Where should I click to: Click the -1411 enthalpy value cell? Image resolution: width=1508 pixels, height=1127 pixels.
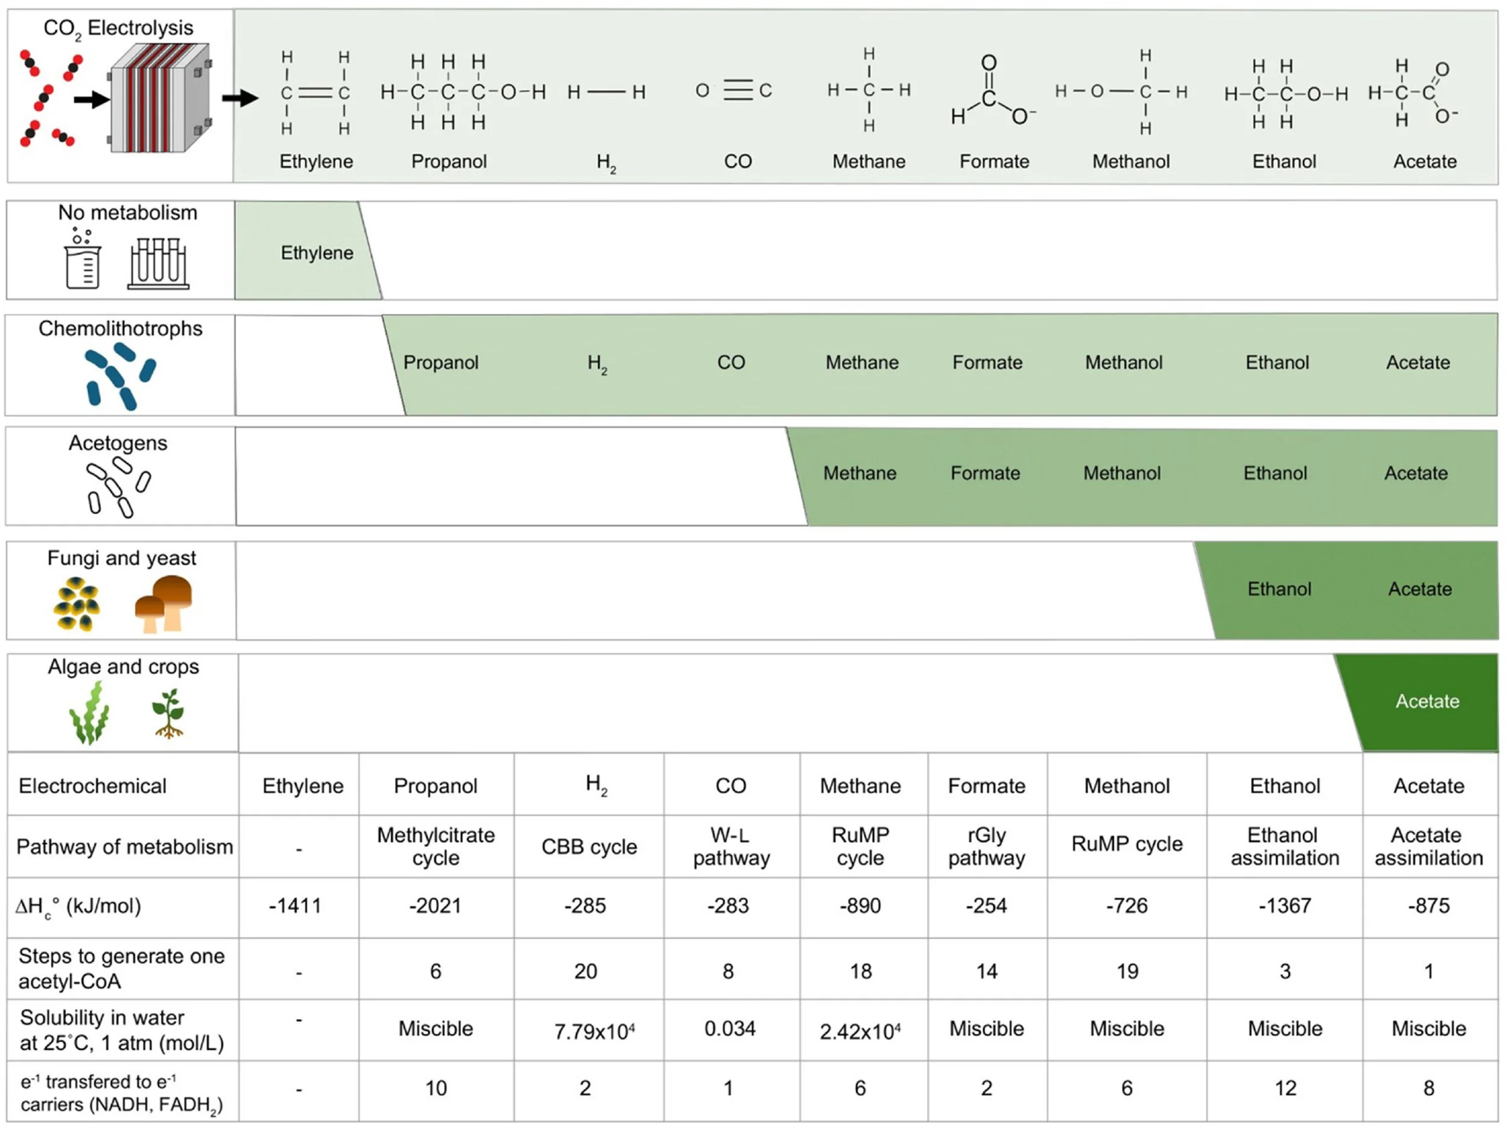click(294, 906)
